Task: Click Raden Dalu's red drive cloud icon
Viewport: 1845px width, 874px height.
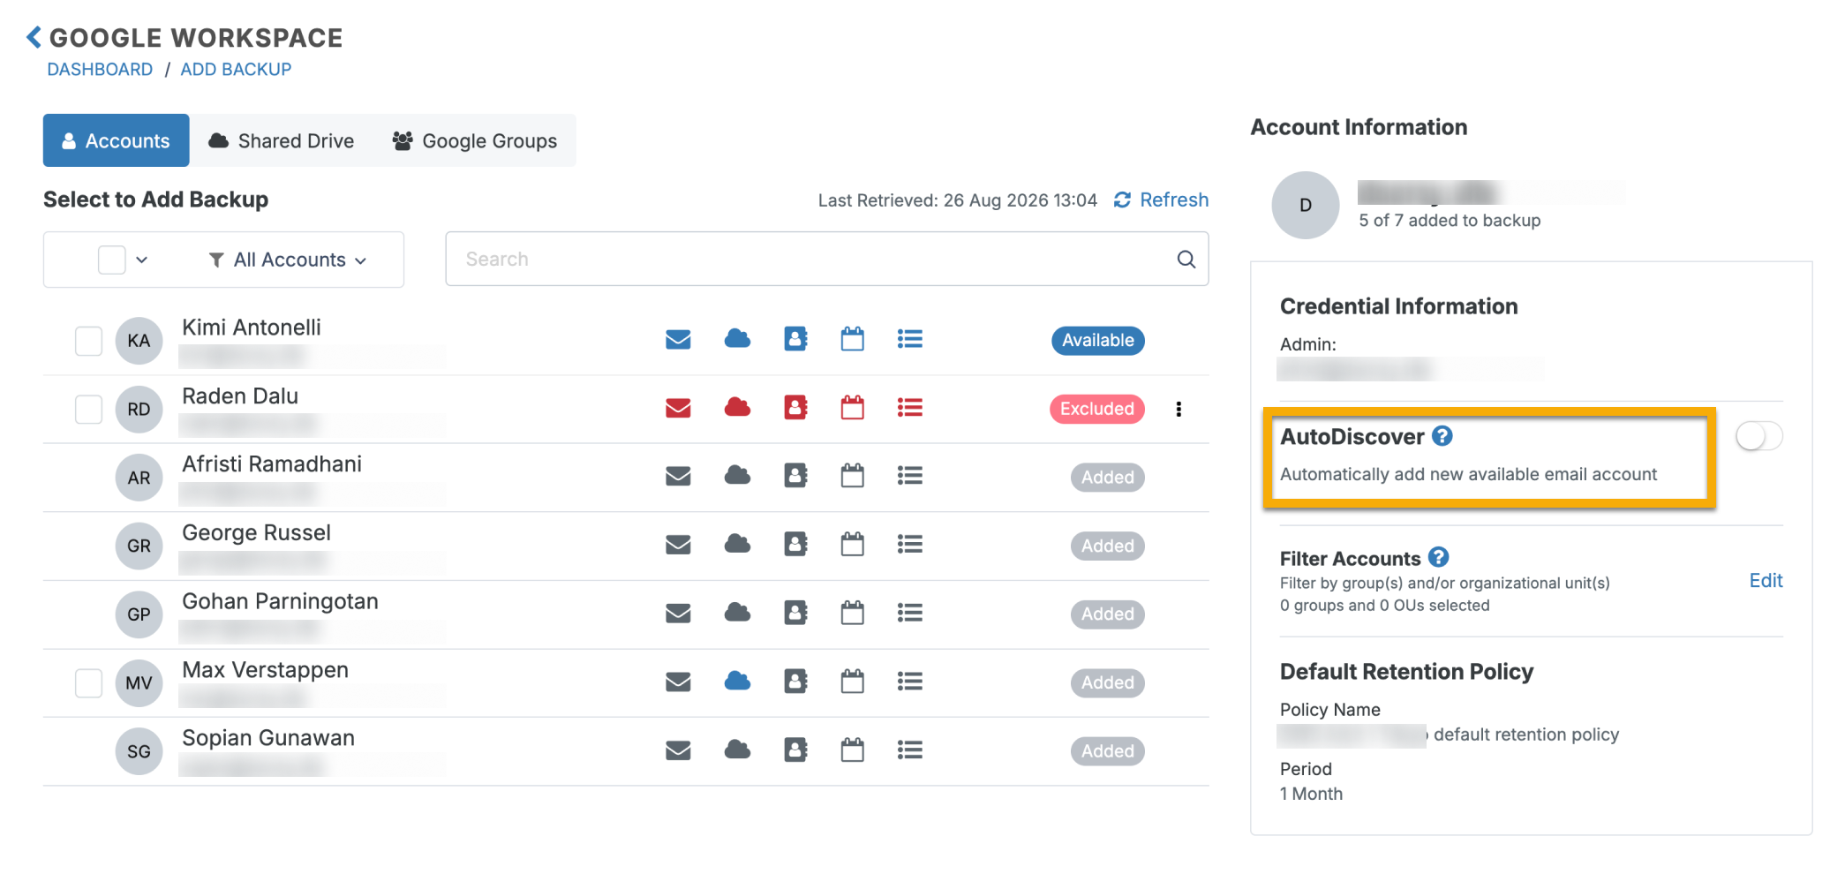Action: (x=737, y=407)
